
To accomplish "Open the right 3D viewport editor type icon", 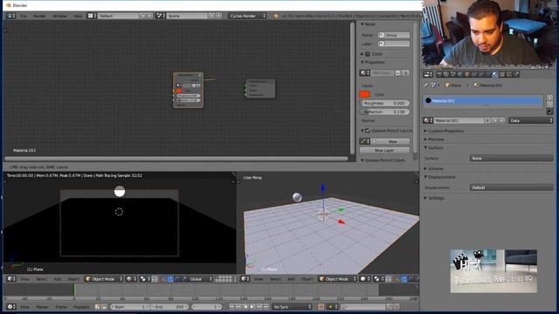I will pyautogui.click(x=245, y=279).
